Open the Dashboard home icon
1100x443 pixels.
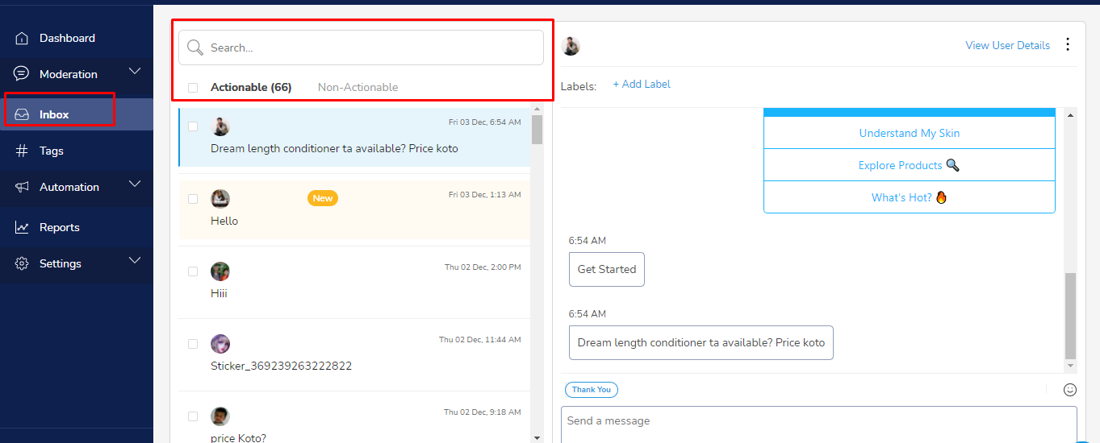[22, 38]
